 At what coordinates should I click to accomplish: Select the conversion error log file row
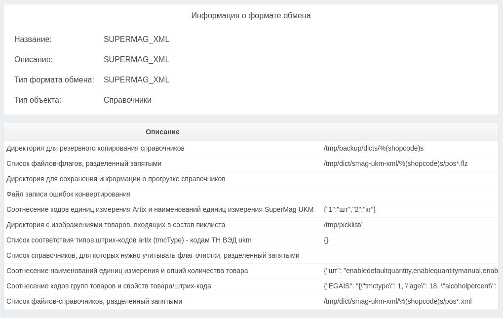pyautogui.click(x=69, y=194)
